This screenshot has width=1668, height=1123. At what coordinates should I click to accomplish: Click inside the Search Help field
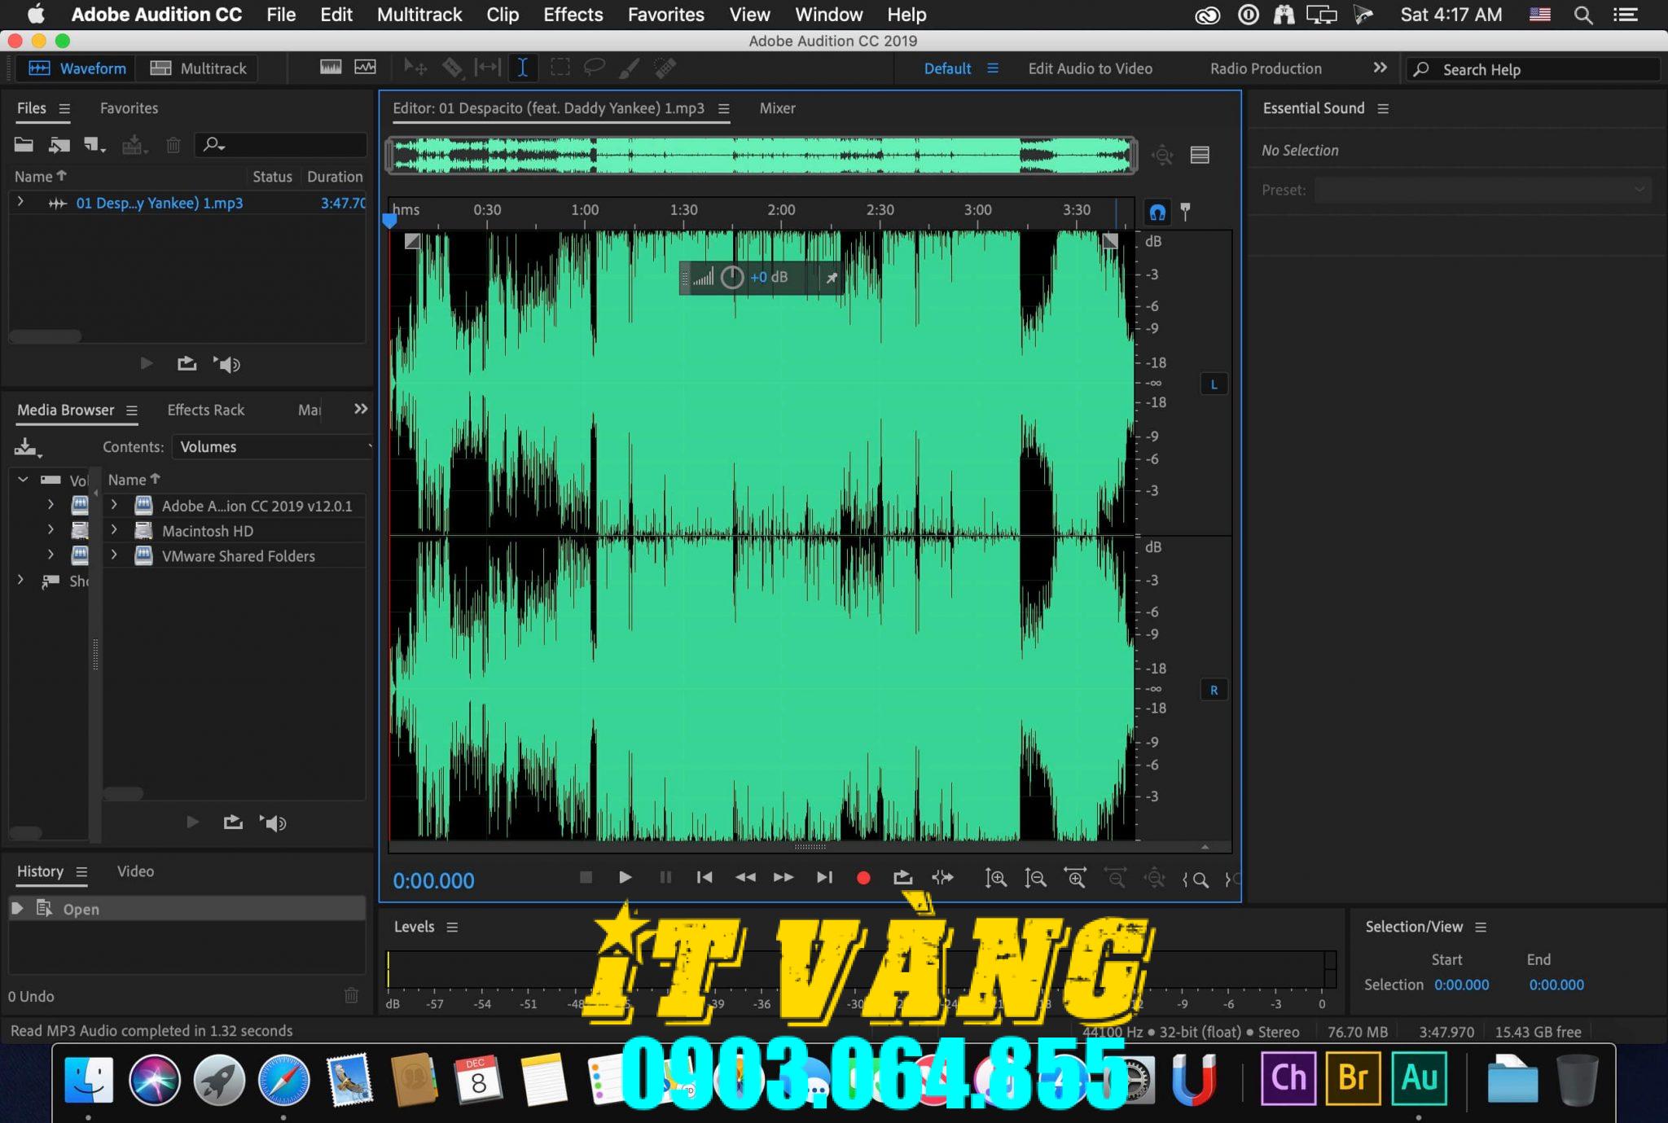[1531, 69]
